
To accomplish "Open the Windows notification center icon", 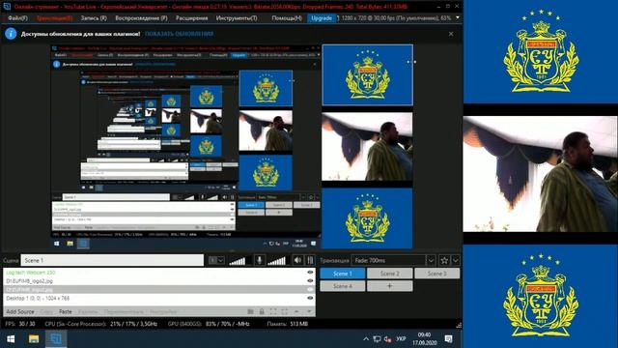I will 448,339.
